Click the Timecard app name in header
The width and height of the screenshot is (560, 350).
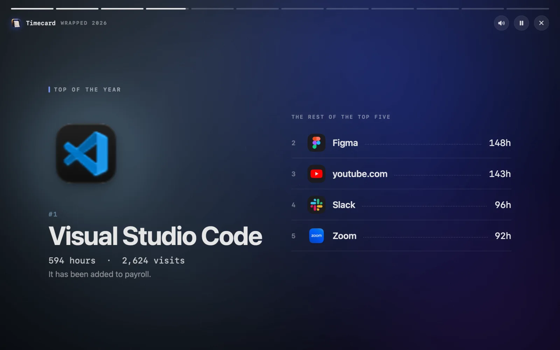41,23
